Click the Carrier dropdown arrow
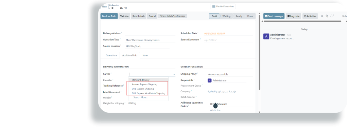Screen dimensions: 348x127 pos(174,74)
